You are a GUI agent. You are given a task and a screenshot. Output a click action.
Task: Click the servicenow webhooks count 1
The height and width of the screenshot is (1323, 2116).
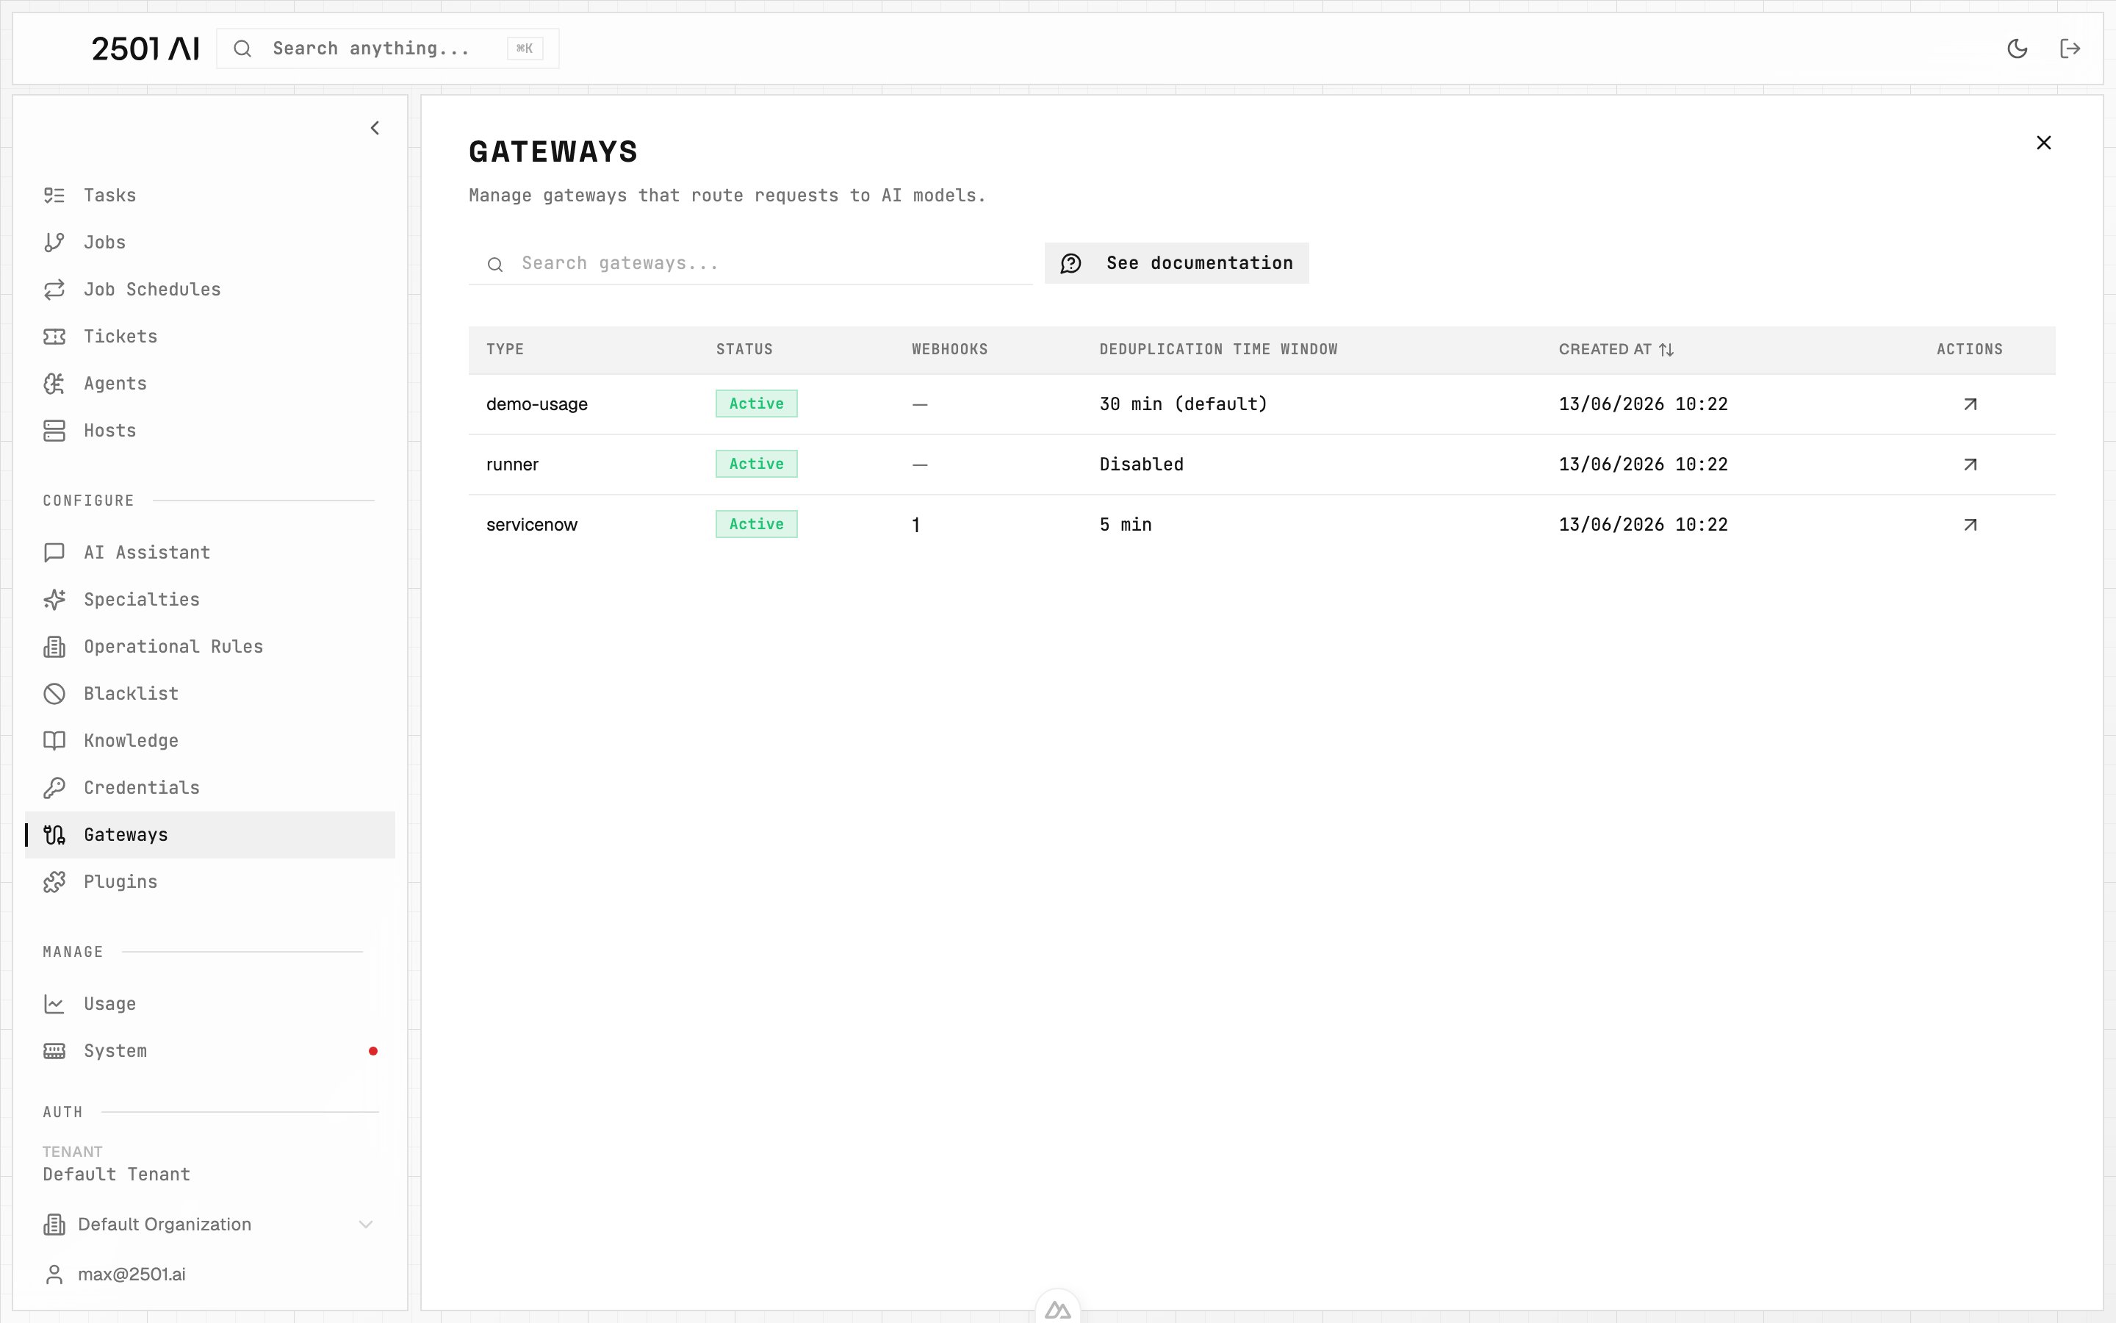(x=915, y=525)
